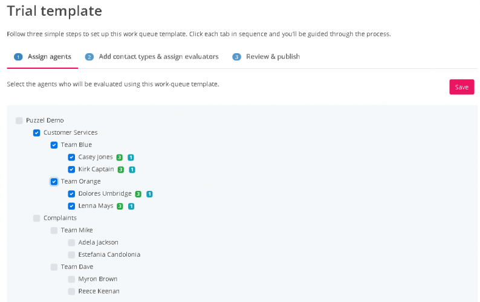This screenshot has width=480, height=302.
Task: Uncheck the Customer Services checkbox
Action: pos(37,133)
